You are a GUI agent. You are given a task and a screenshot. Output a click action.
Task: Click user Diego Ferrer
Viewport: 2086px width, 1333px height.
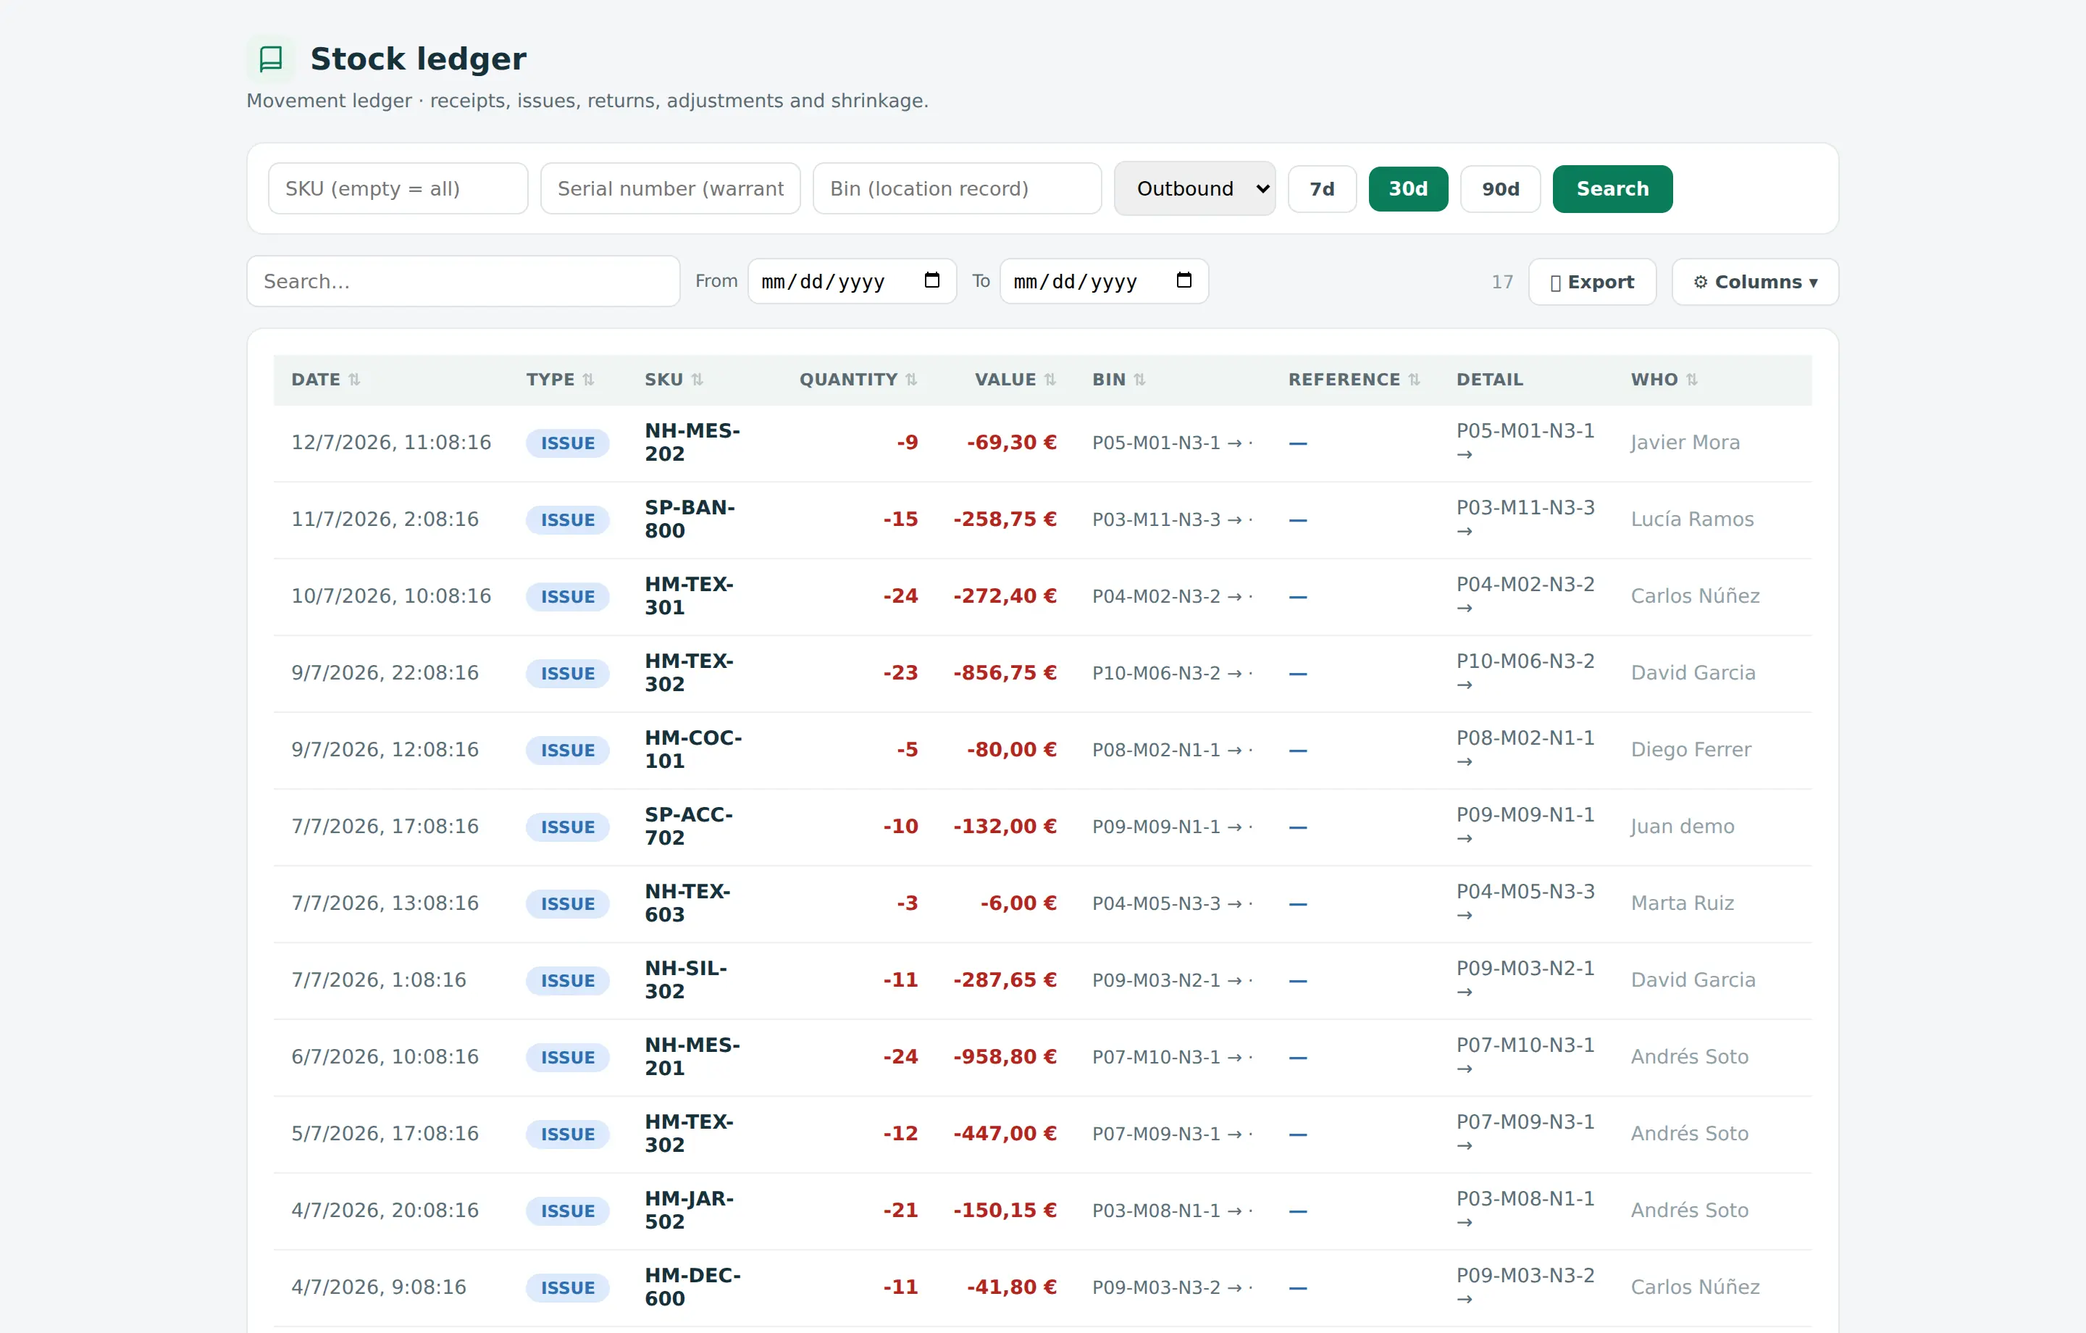point(1691,750)
